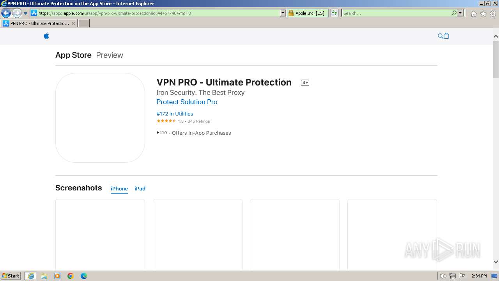The width and height of the screenshot is (499, 281).
Task: Click the App Store favicon in address bar
Action: [34, 13]
